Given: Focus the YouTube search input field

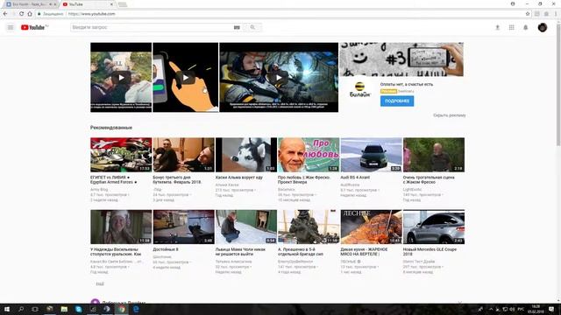Looking at the screenshot, I should coord(152,27).
